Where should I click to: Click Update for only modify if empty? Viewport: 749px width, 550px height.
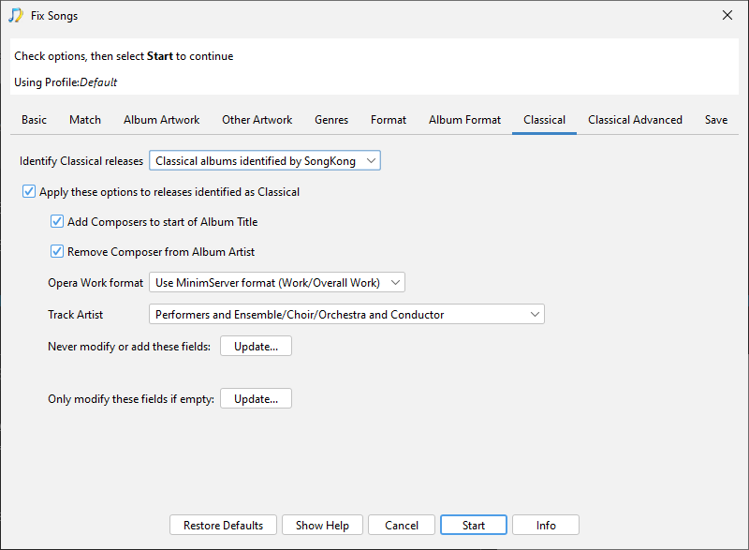[x=256, y=399]
